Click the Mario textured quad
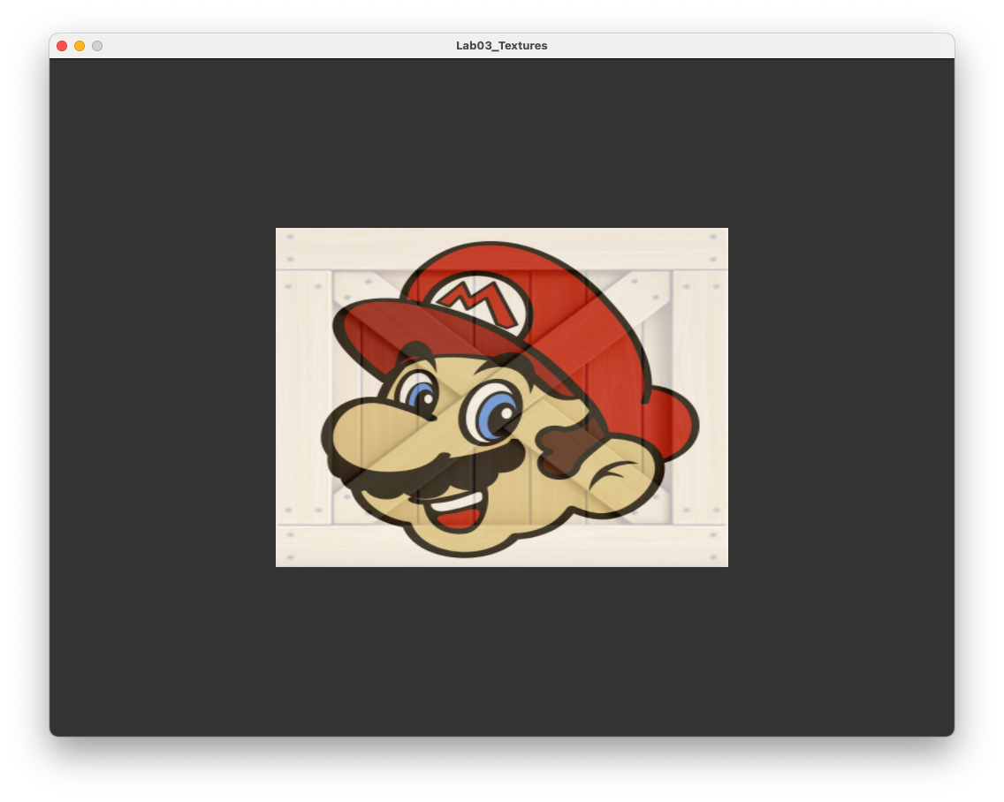1004x802 pixels. [x=502, y=397]
